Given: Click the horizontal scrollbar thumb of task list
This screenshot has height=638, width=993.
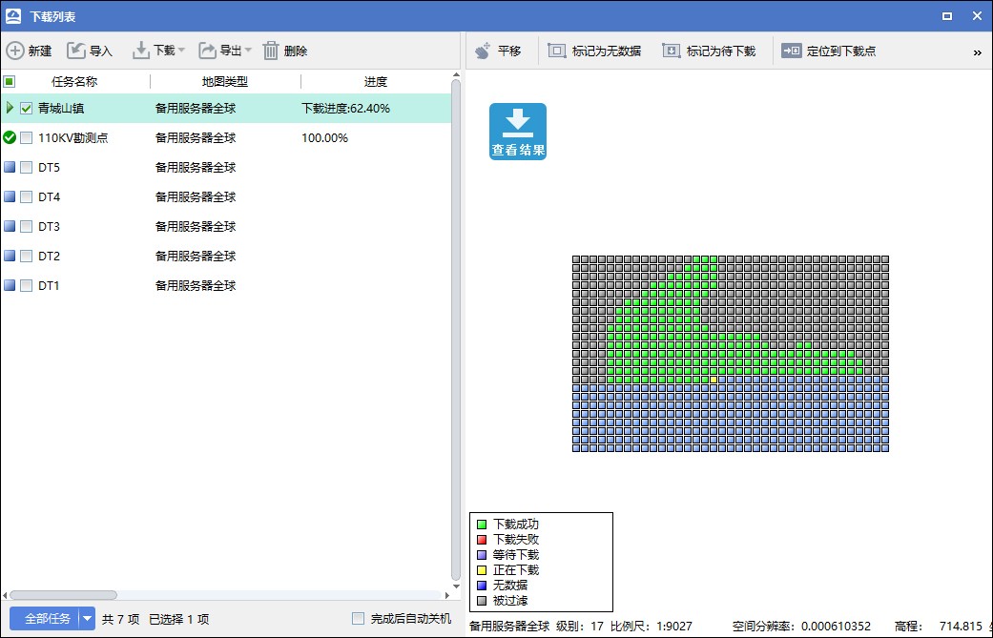Looking at the screenshot, I should coord(63,595).
